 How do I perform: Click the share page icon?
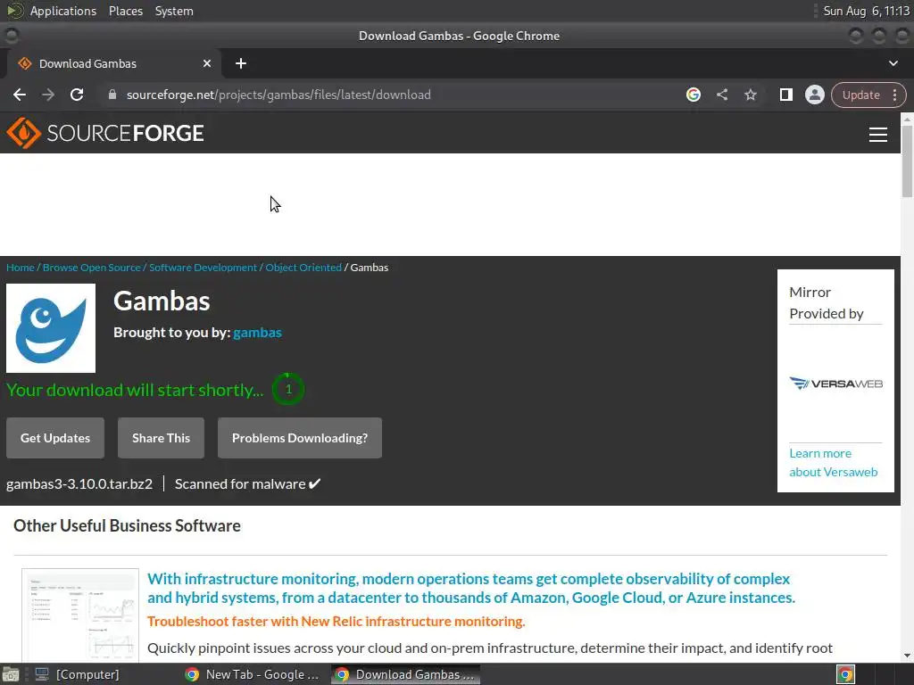(x=722, y=95)
